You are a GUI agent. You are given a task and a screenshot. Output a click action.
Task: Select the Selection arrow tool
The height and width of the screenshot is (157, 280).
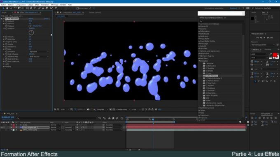coord(3,8)
